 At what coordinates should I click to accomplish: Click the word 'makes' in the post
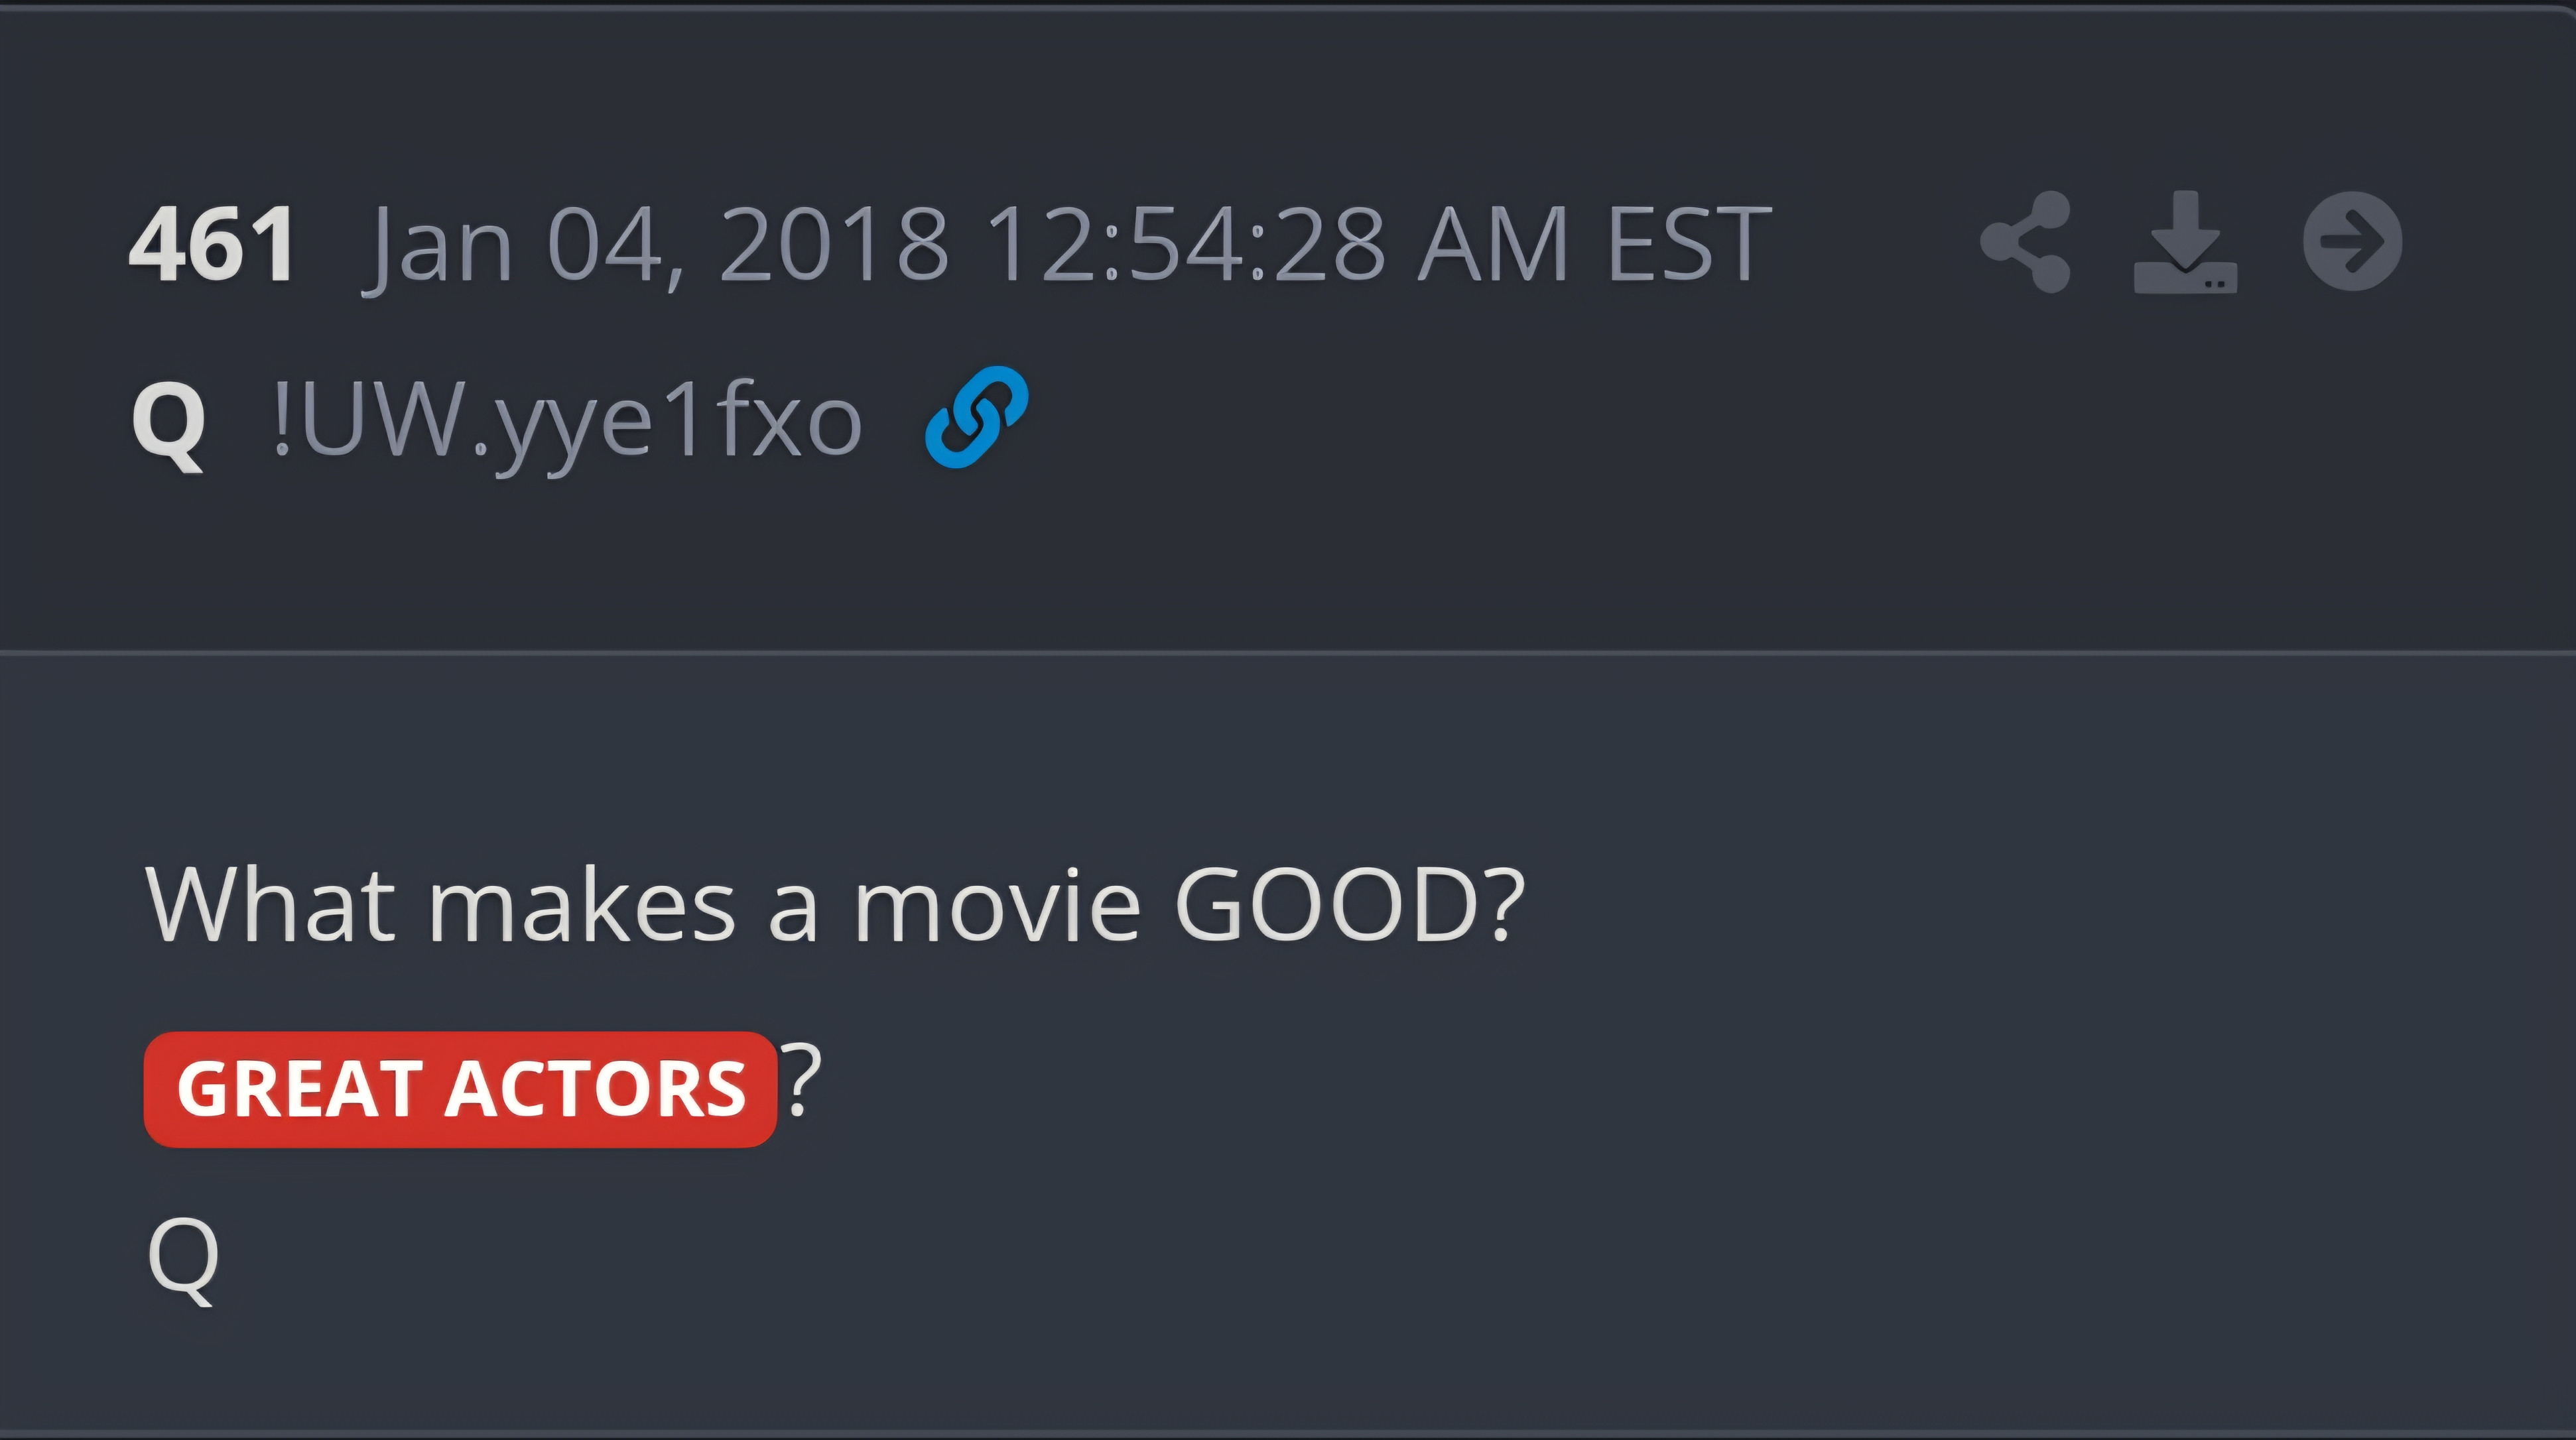point(582,904)
